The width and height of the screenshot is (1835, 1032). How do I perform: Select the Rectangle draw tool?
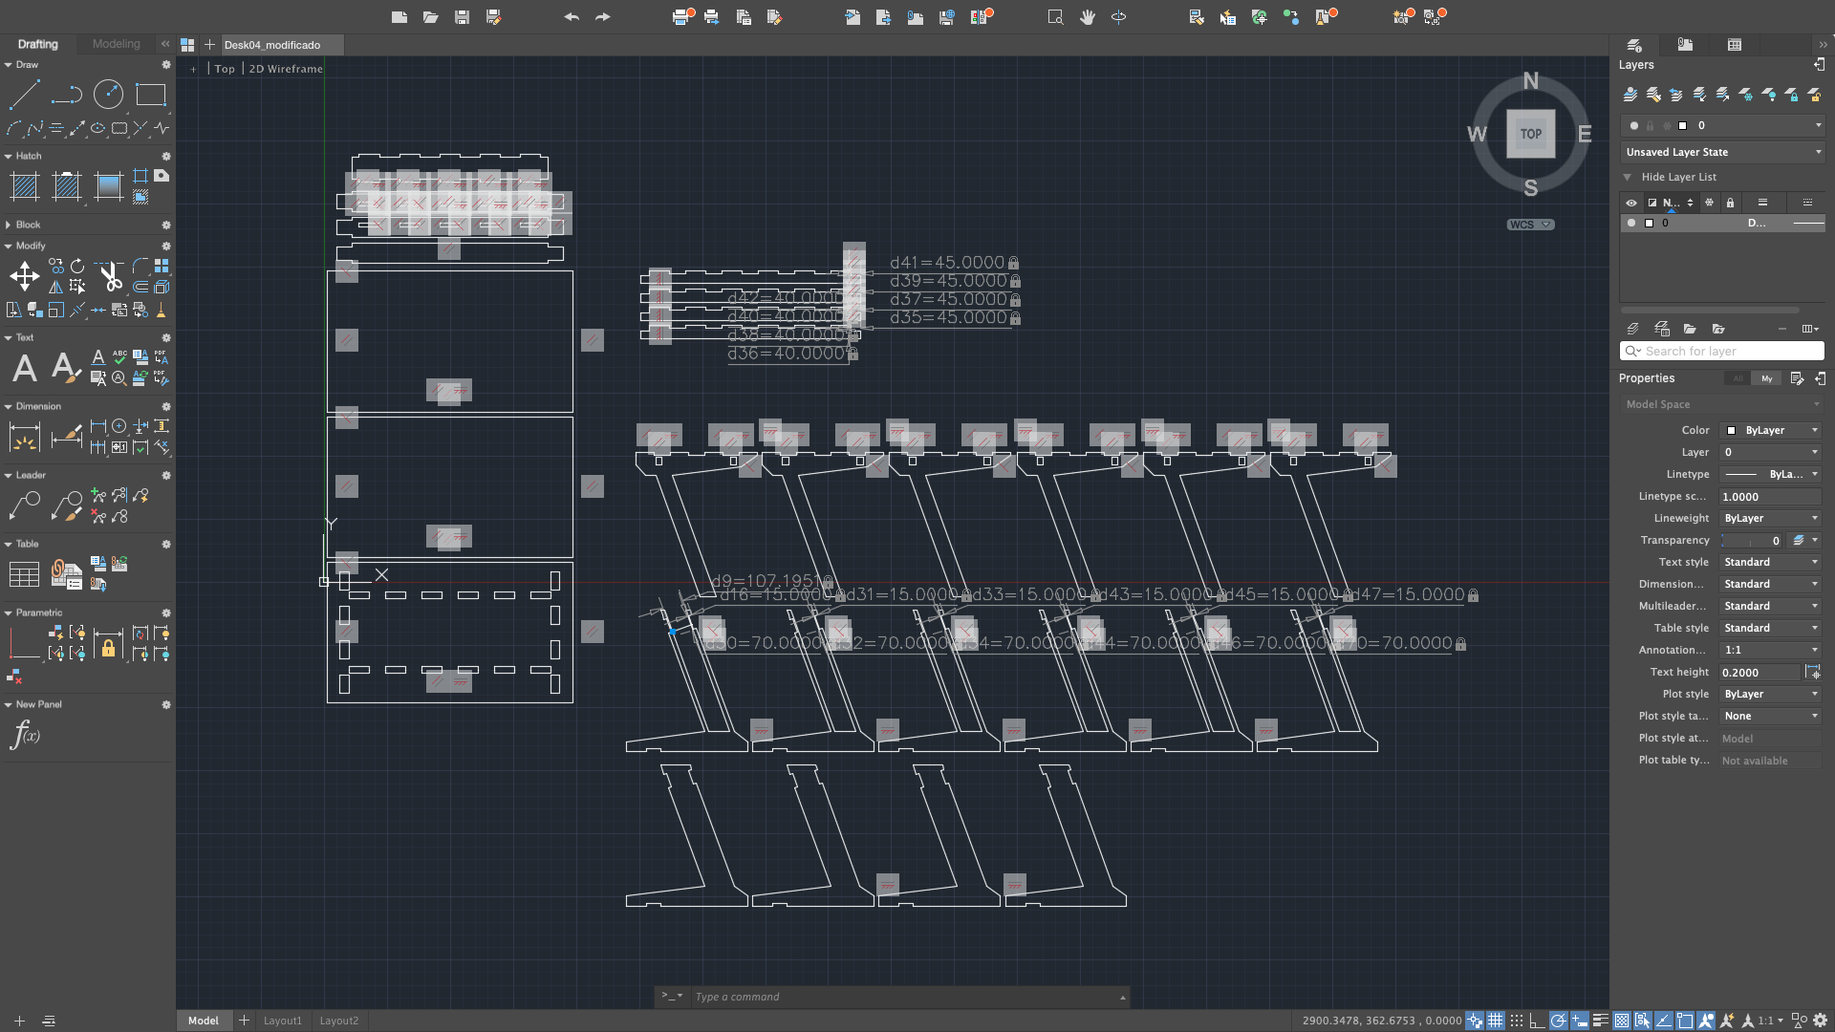tap(150, 95)
